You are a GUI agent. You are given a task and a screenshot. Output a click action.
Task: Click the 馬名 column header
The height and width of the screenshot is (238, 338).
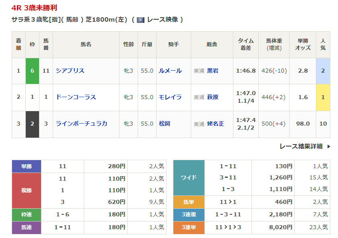[86, 45]
